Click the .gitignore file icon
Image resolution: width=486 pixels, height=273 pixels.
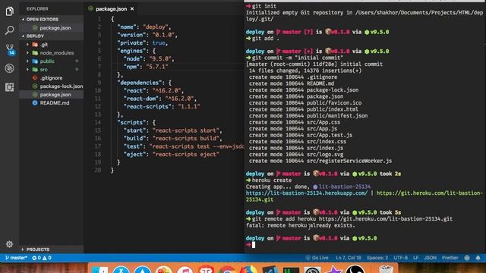click(x=35, y=78)
